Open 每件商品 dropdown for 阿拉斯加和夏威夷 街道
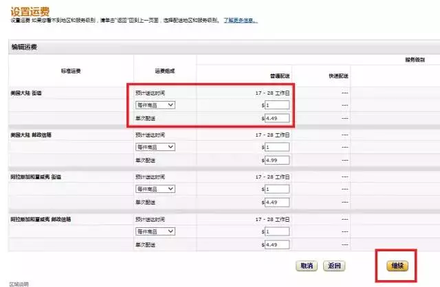The image size is (440, 287). [155, 190]
